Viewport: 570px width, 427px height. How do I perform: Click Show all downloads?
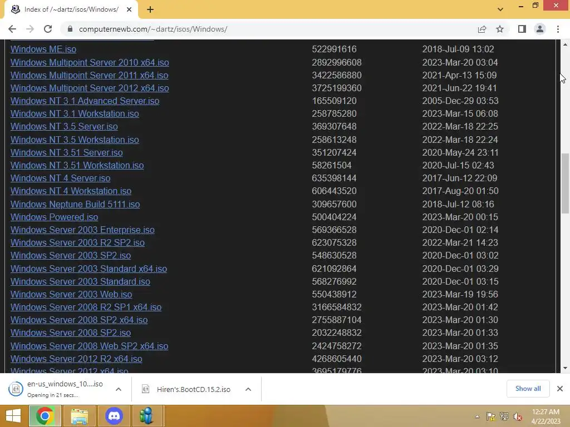pos(528,389)
